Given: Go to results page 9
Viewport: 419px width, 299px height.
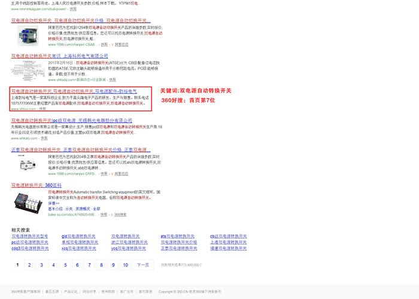Looking at the screenshot, I should point(113,265).
